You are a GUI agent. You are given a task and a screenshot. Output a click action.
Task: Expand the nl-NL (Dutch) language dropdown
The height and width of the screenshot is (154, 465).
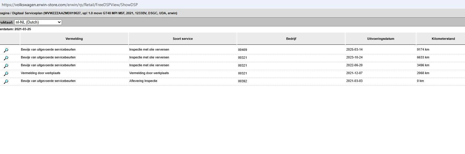pos(38,22)
